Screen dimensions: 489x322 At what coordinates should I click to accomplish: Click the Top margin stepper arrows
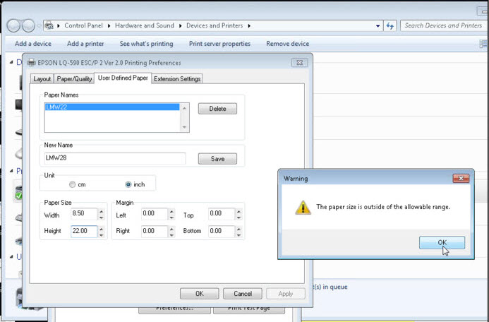(x=239, y=213)
